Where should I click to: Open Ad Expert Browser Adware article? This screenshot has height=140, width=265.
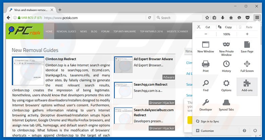tap(153, 59)
